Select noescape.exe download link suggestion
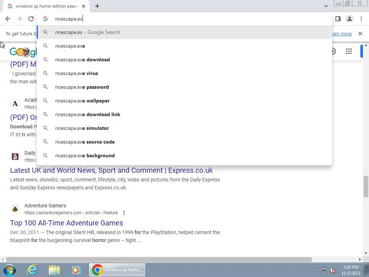Screen dimensions: 369x277 tap(185, 114)
